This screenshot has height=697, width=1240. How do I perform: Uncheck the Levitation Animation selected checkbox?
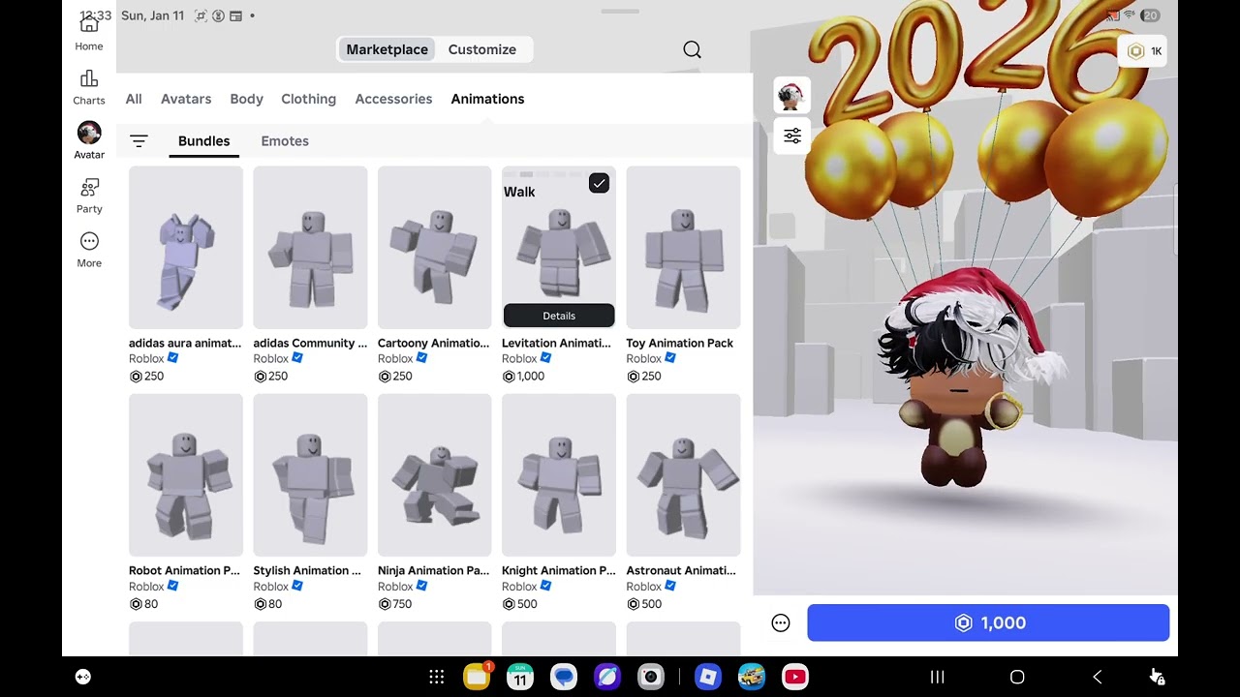[599, 183]
